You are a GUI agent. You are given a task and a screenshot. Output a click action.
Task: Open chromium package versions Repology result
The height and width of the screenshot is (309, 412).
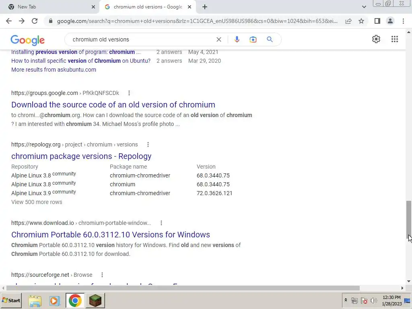81,156
